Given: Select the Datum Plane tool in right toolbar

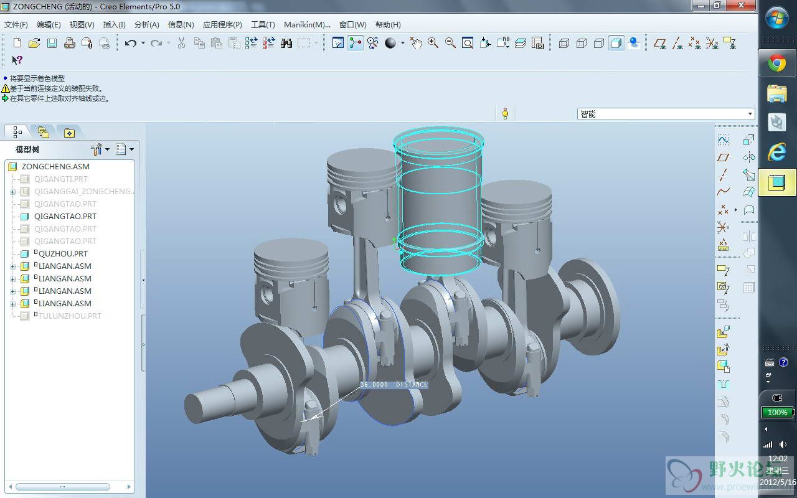Looking at the screenshot, I should (723, 157).
